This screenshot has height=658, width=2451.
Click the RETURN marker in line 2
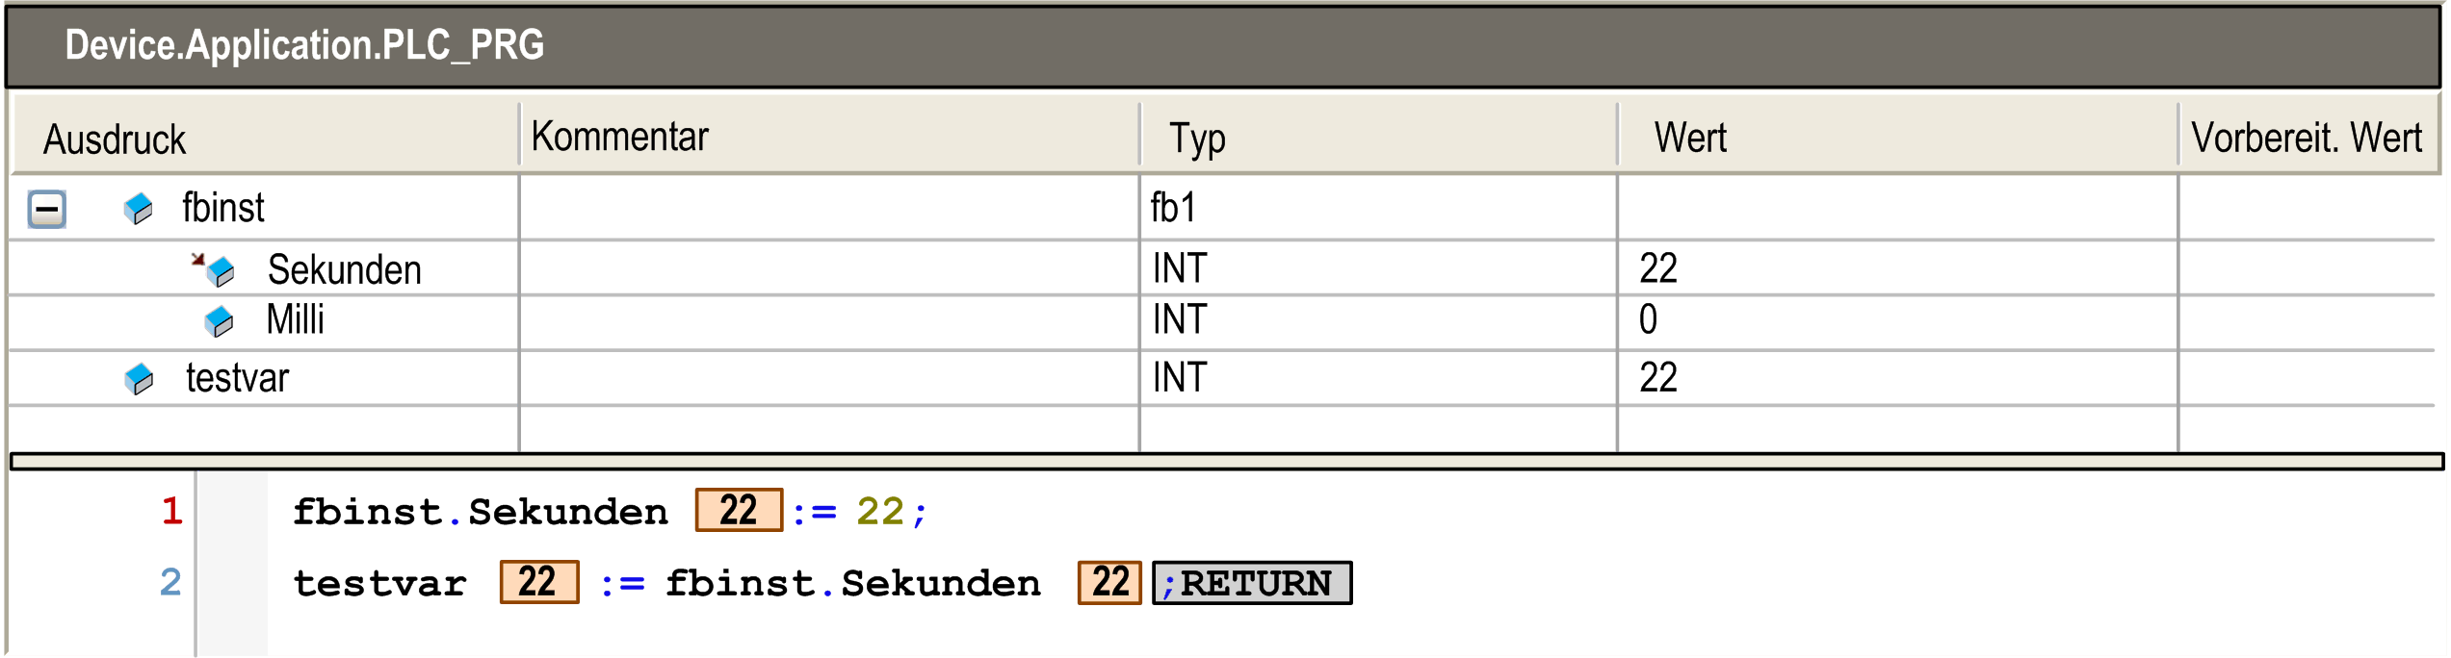pyautogui.click(x=1252, y=583)
